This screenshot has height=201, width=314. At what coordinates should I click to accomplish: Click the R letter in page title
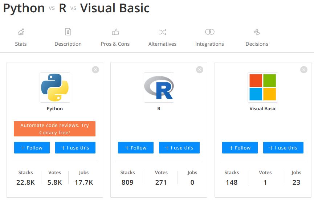[63, 8]
